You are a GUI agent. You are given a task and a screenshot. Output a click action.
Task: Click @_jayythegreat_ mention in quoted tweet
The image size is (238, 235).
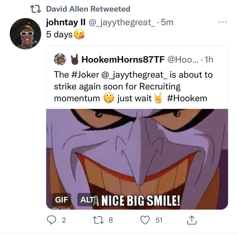pyautogui.click(x=132, y=75)
